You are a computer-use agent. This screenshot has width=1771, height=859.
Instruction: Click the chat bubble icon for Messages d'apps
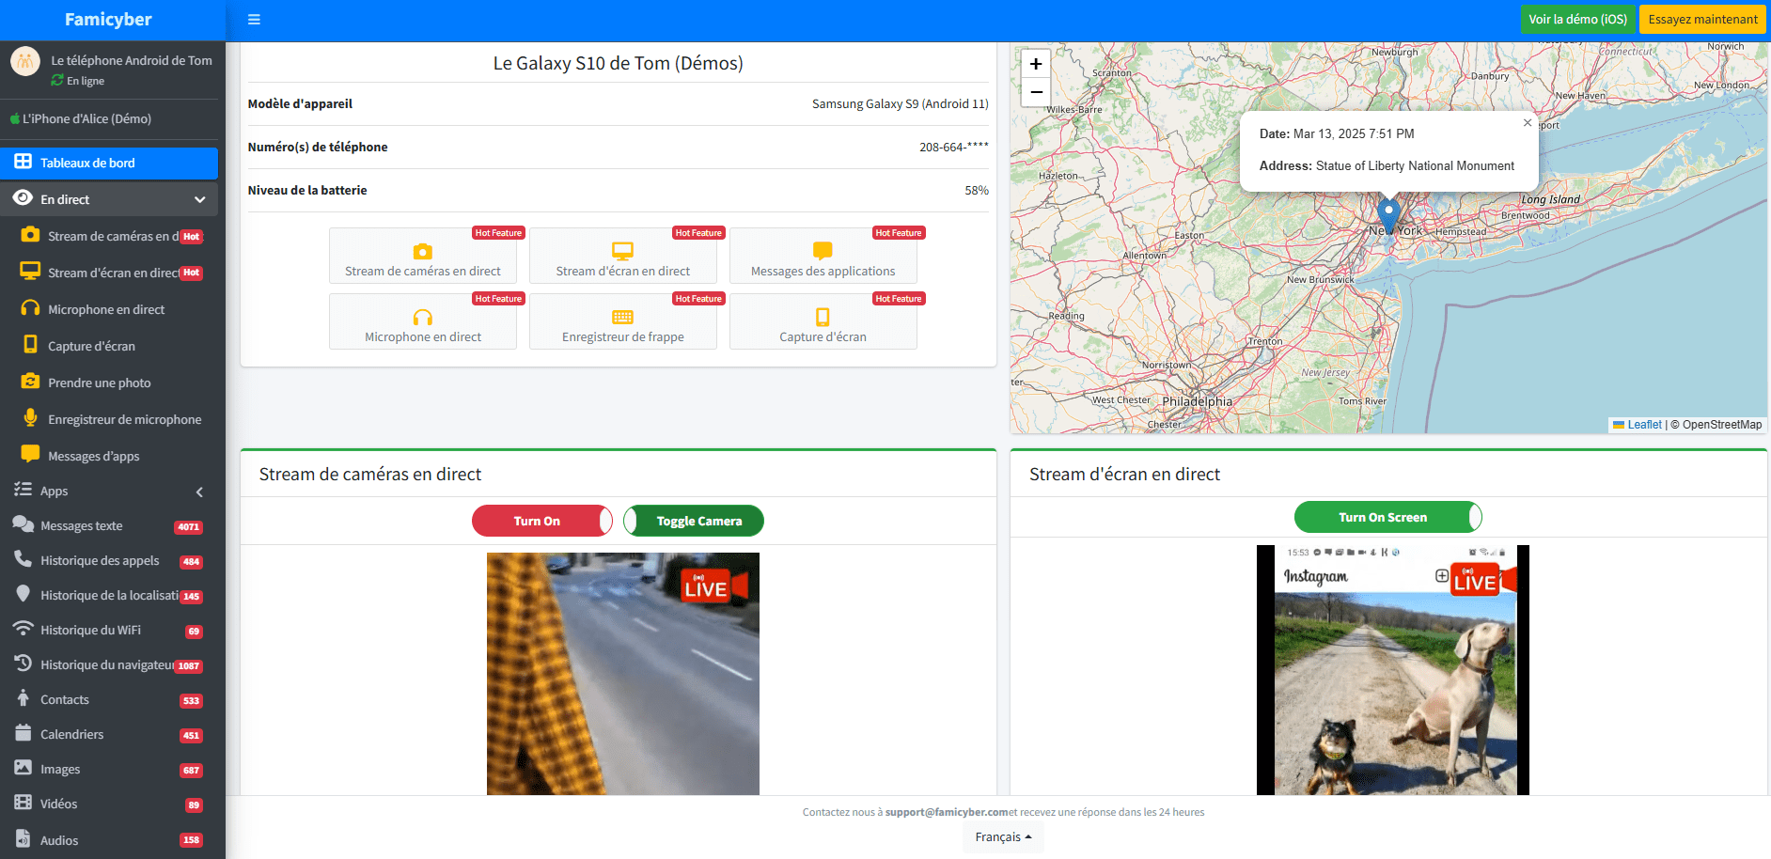(30, 454)
